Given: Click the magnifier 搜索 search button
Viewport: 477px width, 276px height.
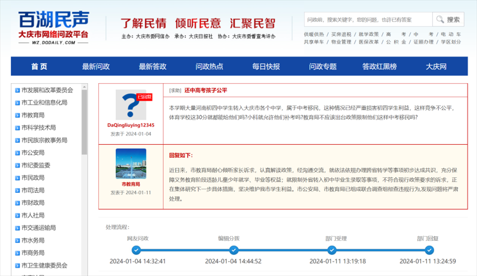Looking at the screenshot, I should (447, 20).
